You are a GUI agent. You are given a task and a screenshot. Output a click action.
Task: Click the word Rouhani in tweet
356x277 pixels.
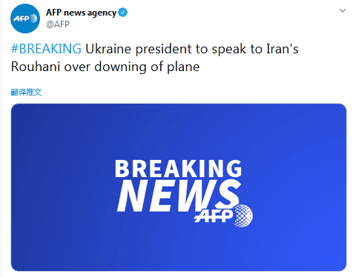pos(36,67)
